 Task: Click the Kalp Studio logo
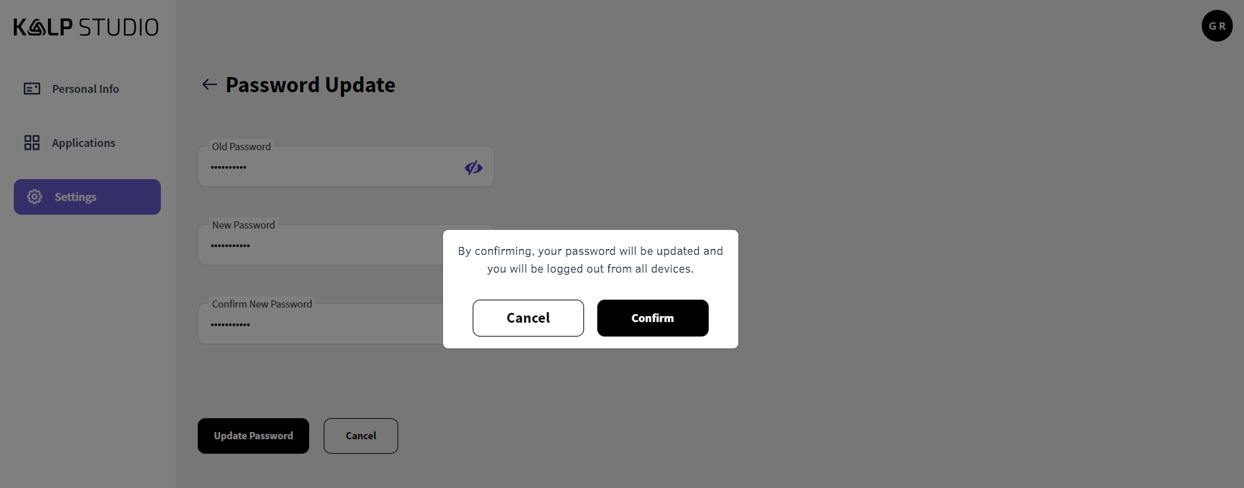tap(86, 27)
